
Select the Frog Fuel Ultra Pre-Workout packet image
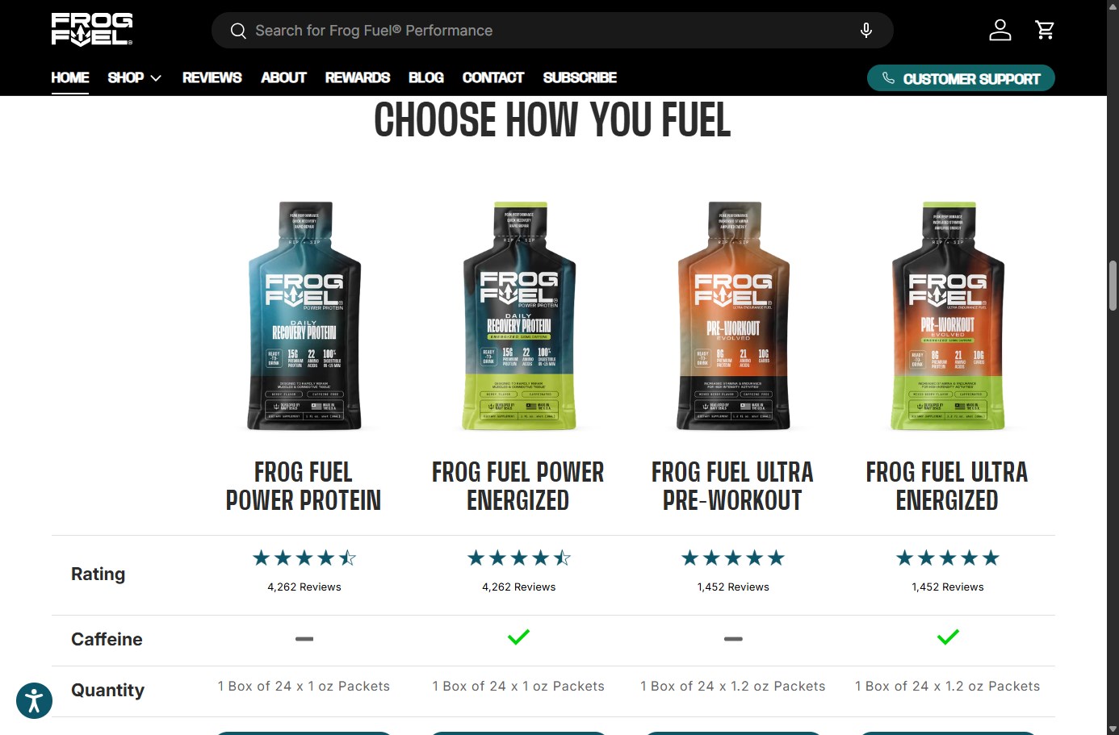(x=733, y=316)
